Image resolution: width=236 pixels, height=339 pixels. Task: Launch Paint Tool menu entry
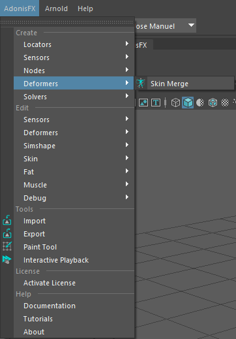[x=74, y=247]
